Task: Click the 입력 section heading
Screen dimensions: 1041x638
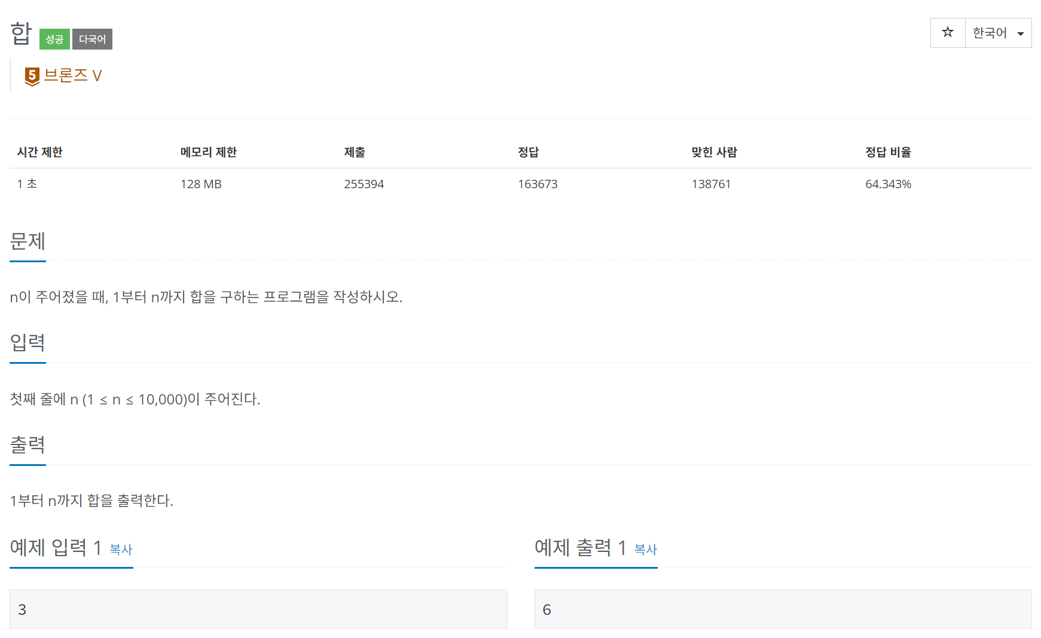Action: (28, 342)
